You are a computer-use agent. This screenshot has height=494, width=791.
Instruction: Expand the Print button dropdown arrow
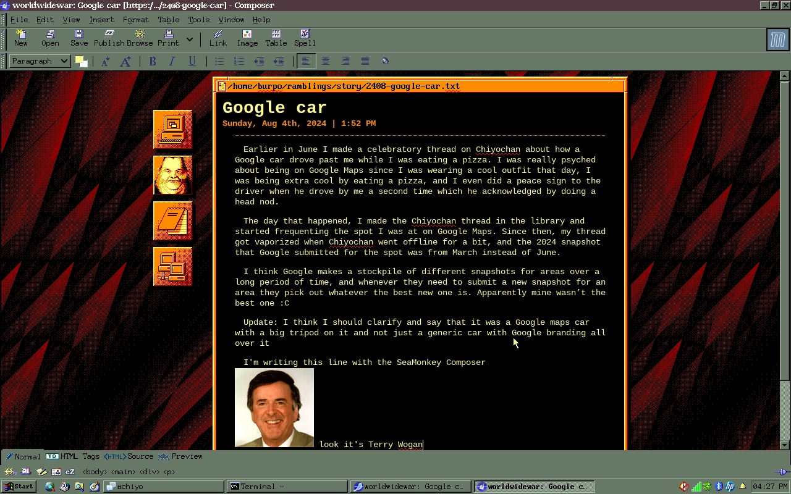[190, 39]
